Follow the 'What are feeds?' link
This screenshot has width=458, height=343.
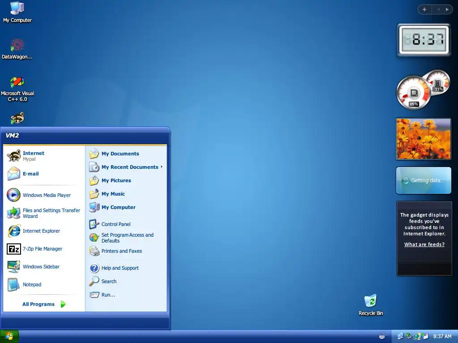(x=424, y=244)
